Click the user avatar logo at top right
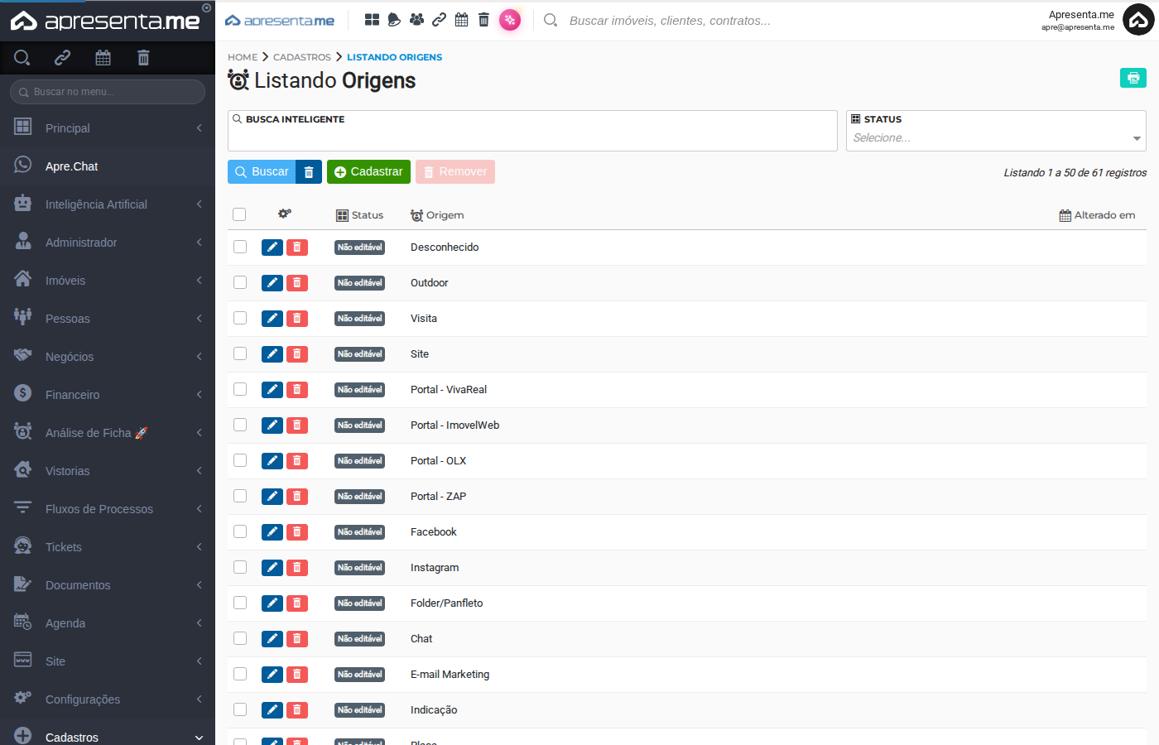 coord(1138,20)
